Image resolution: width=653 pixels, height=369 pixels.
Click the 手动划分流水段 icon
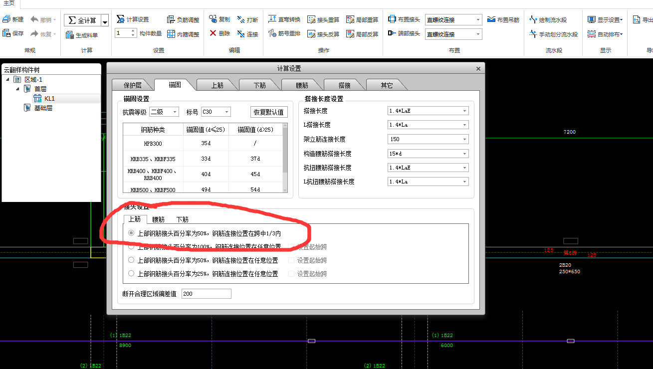(533, 34)
